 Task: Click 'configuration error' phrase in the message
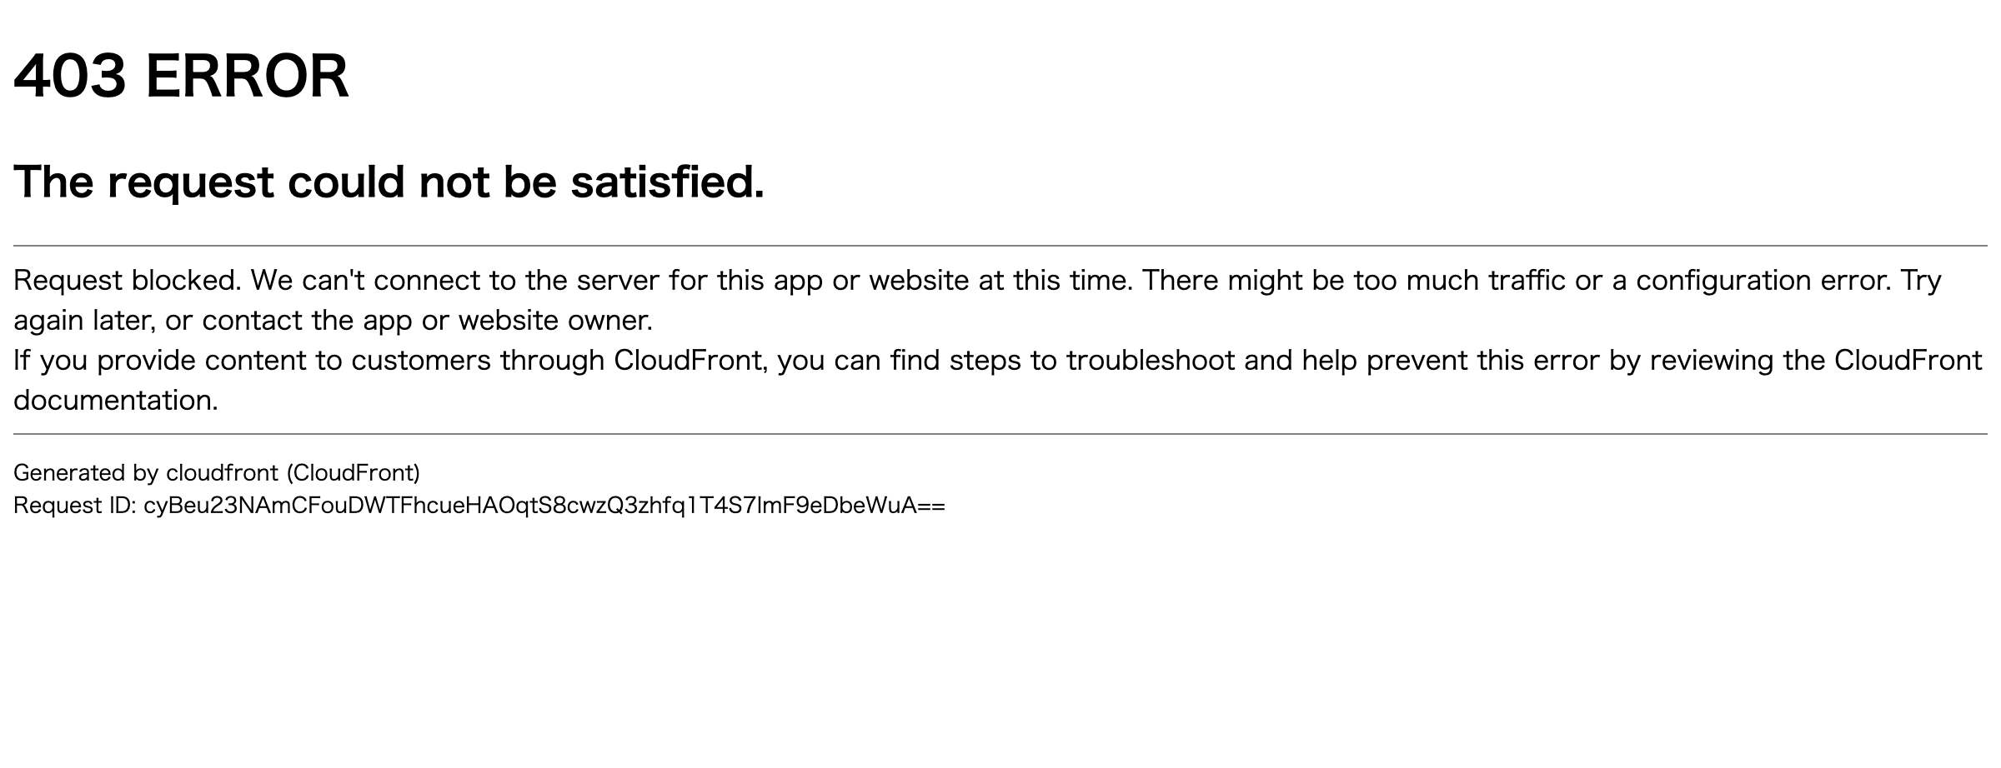[x=1762, y=280]
